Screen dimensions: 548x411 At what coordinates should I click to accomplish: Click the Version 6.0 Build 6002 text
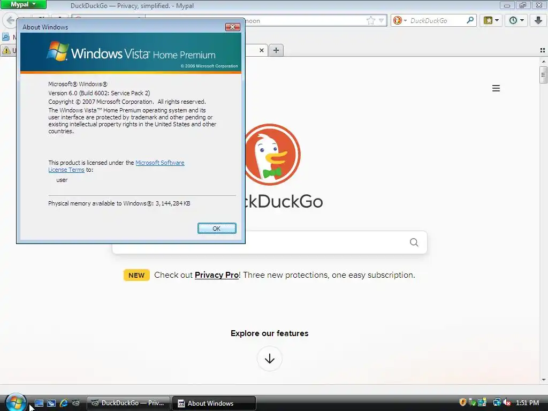(x=99, y=93)
